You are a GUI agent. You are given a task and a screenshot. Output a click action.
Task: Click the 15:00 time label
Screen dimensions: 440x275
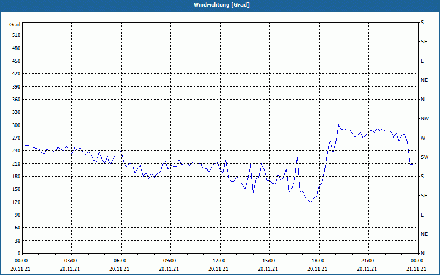(269, 261)
